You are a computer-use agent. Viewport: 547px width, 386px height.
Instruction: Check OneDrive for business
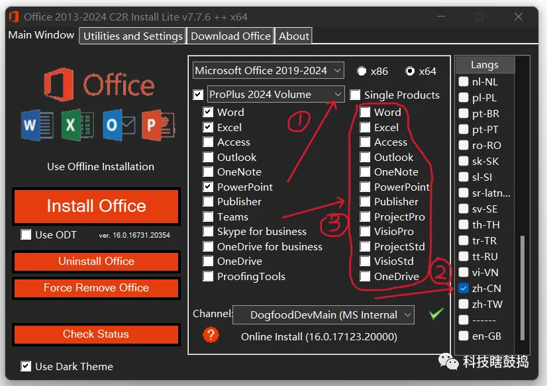tap(208, 246)
